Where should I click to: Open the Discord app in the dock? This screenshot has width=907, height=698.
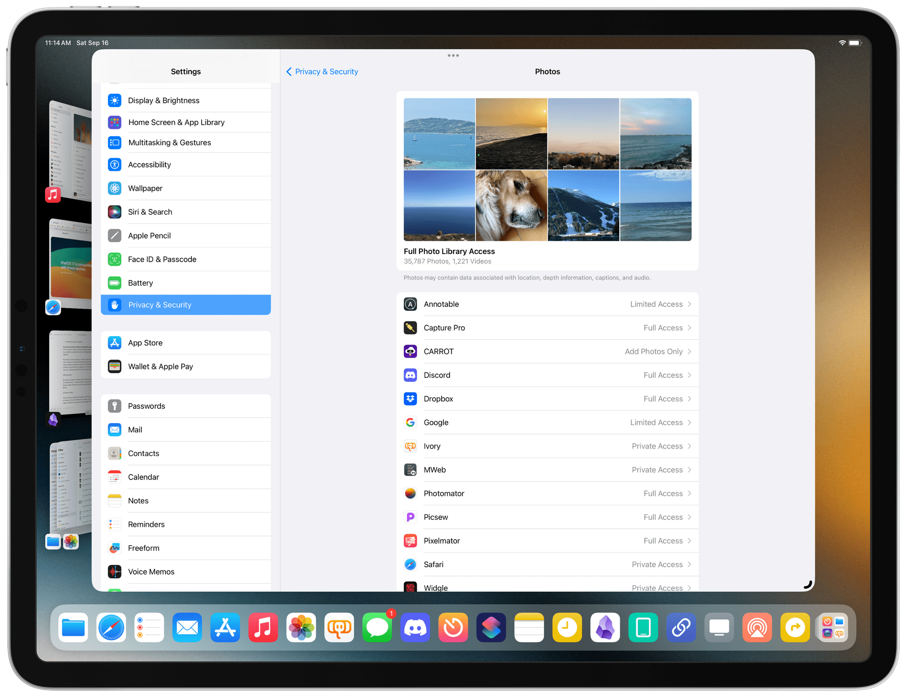(415, 628)
